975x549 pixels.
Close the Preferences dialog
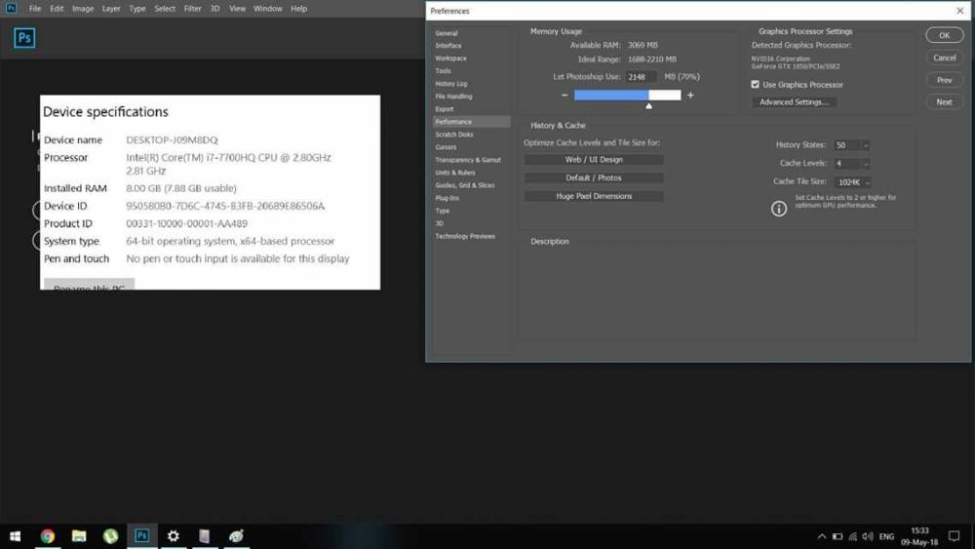click(960, 11)
